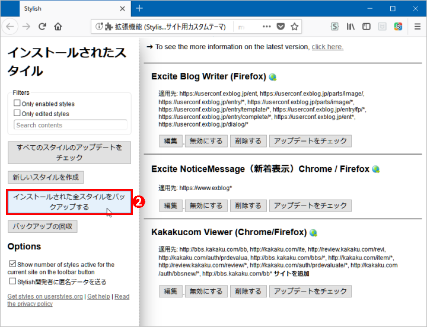Screen dimensions: 427x327
Task: Click 削除する for Excite Blog Writer
Action: point(248,141)
